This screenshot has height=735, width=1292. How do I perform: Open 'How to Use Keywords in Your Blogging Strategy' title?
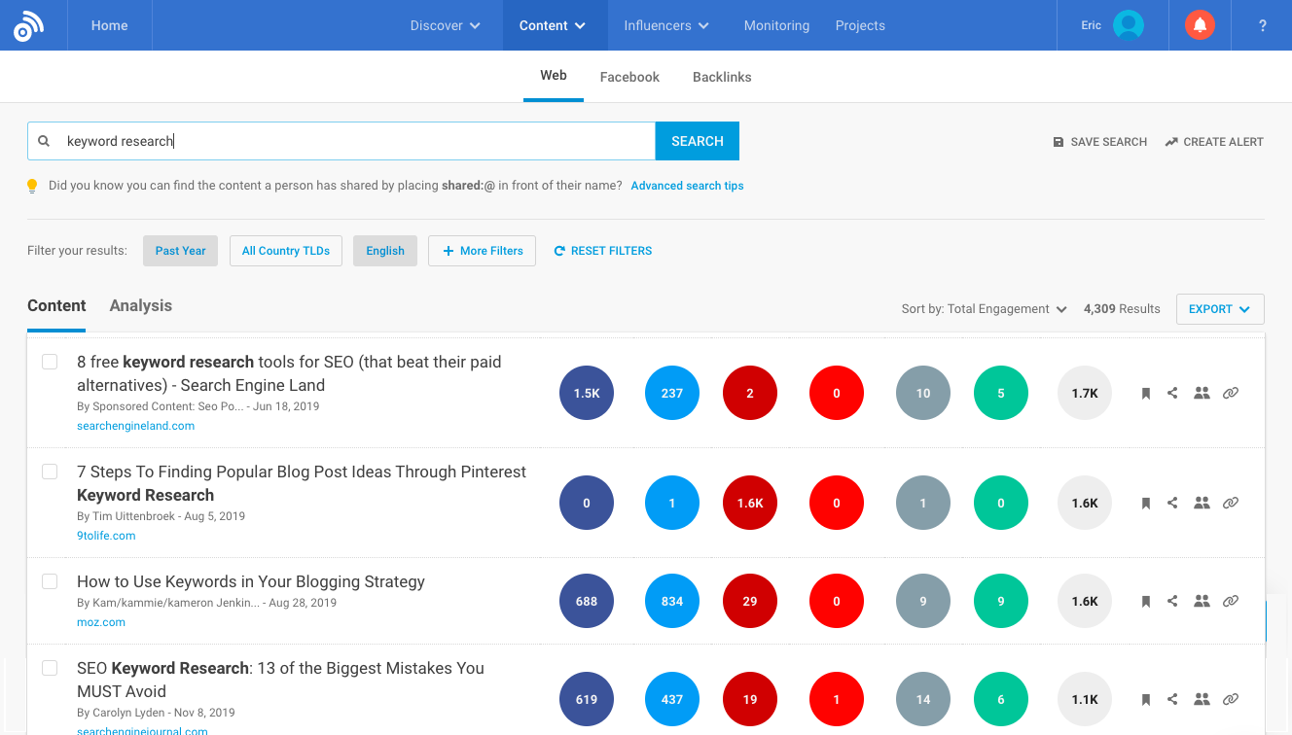pos(251,581)
